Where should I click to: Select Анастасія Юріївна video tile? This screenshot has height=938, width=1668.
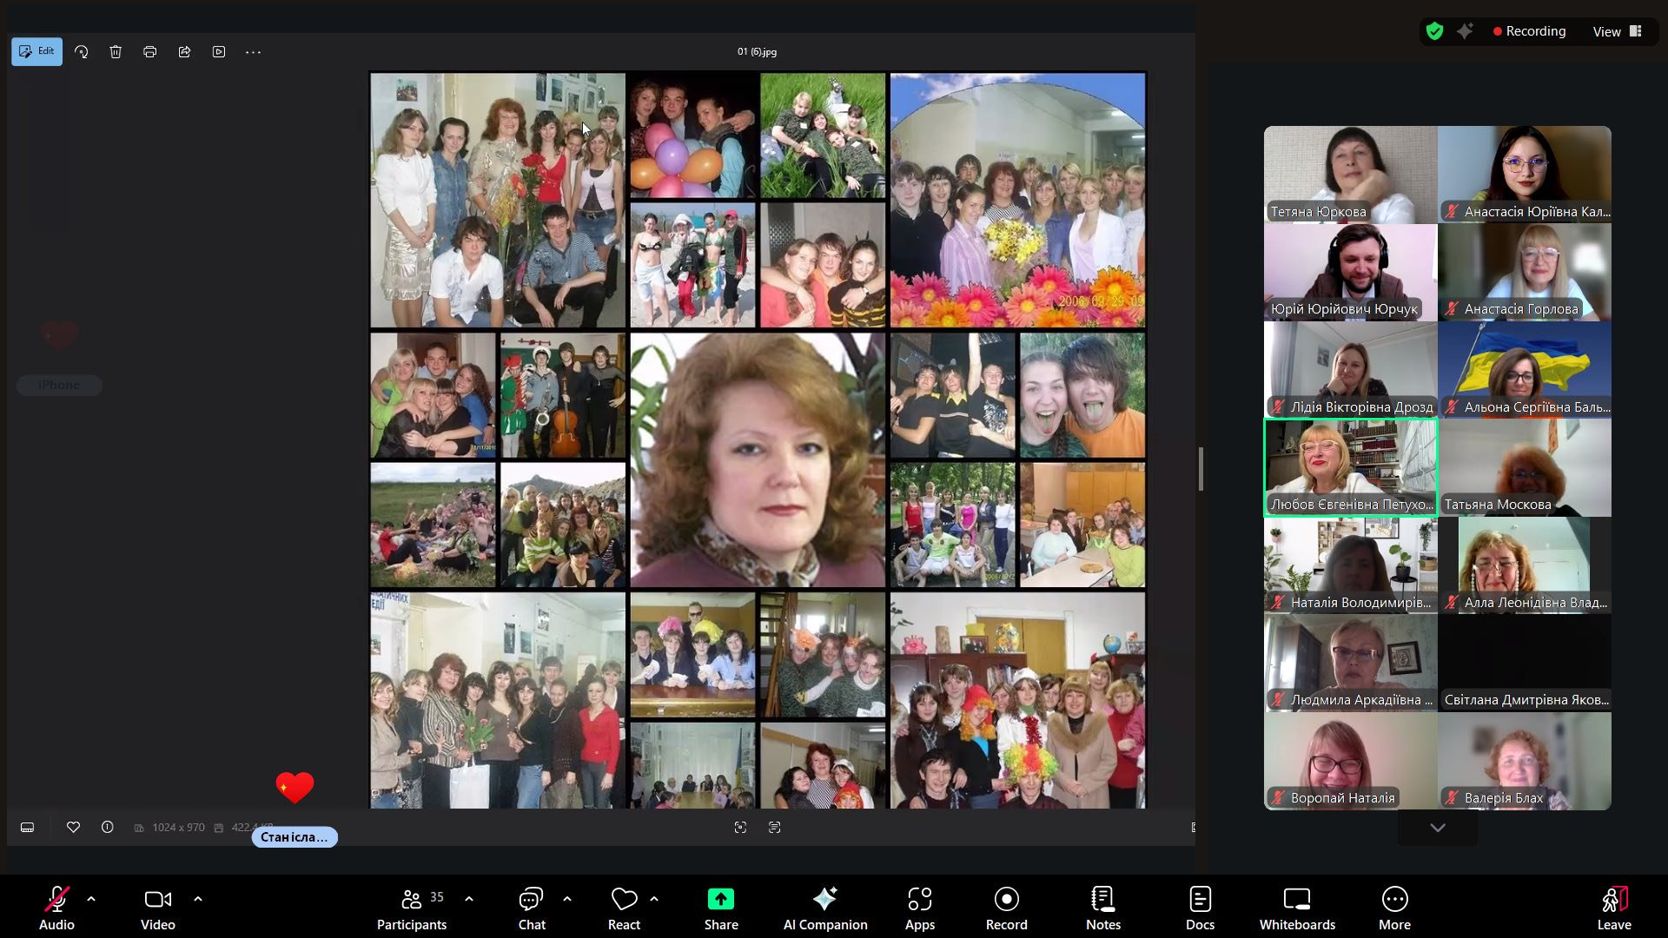coord(1525,175)
